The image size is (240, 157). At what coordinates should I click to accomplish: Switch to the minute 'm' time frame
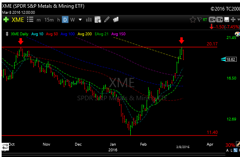(x=39, y=20)
